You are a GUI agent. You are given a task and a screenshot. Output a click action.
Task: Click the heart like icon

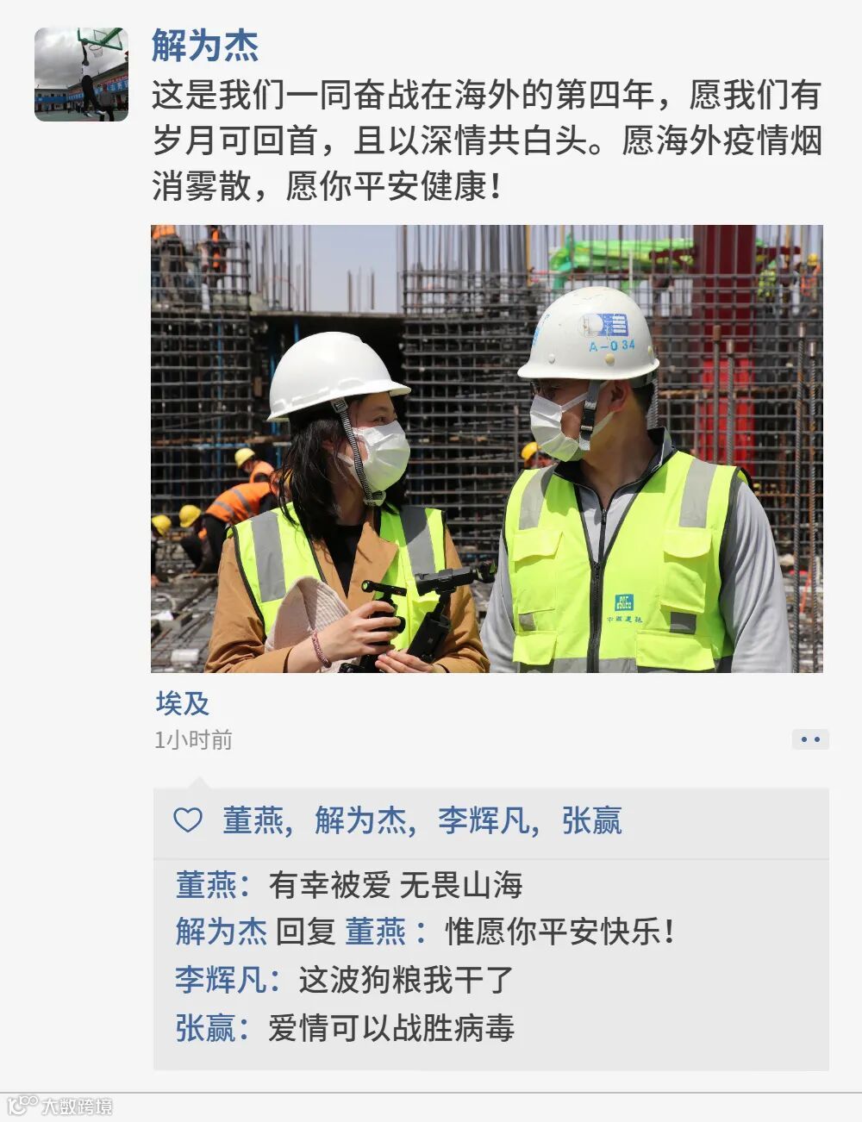click(x=188, y=820)
